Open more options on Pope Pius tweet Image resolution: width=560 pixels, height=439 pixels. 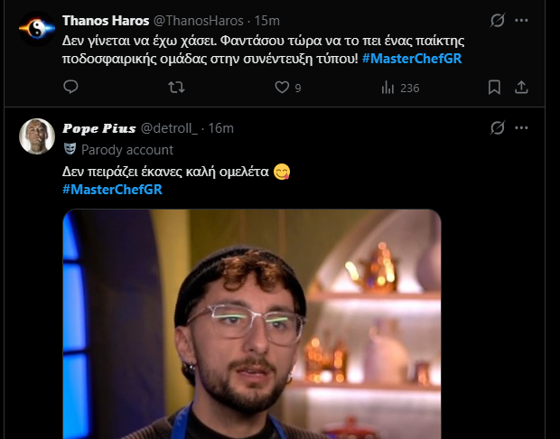coord(521,127)
